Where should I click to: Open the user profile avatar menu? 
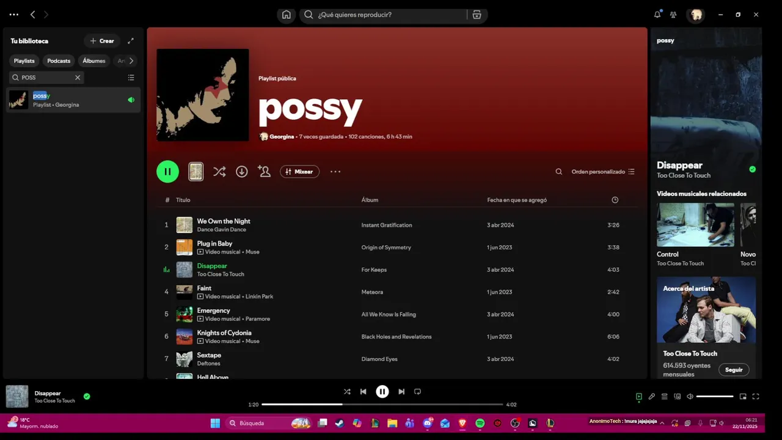(696, 15)
